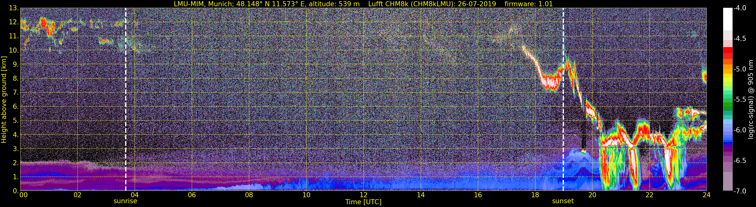This screenshot has height=207, width=756.
Task: Click the '02' time tick label
Action: pyautogui.click(x=77, y=195)
